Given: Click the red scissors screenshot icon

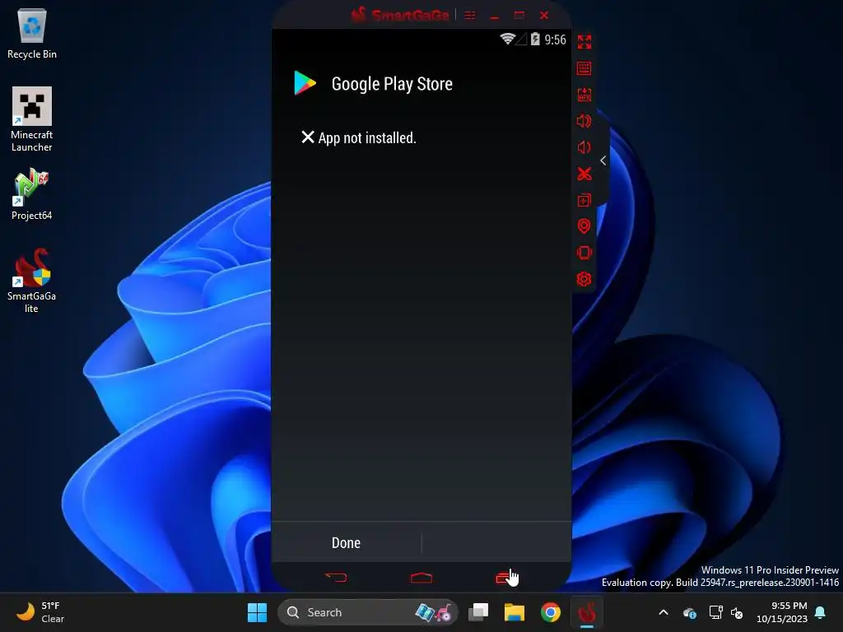Looking at the screenshot, I should pyautogui.click(x=584, y=174).
